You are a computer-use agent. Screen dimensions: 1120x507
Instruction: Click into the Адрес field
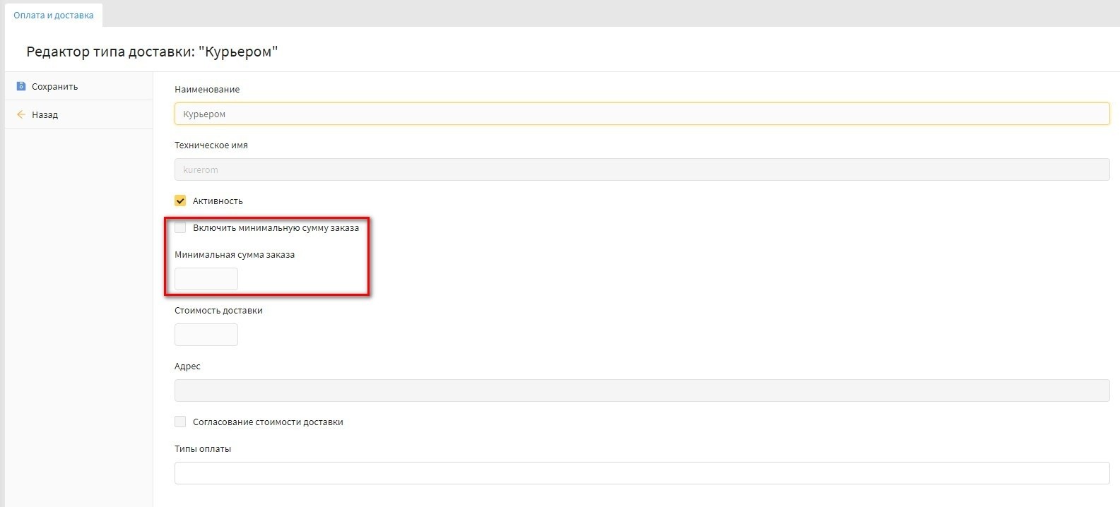[642, 390]
